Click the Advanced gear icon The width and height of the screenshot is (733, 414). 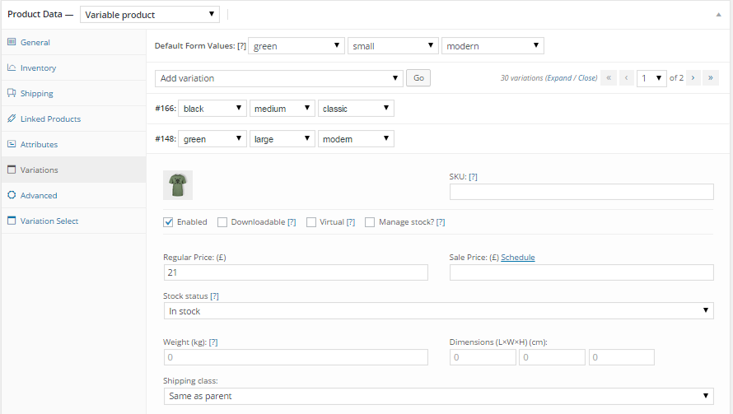tap(12, 195)
